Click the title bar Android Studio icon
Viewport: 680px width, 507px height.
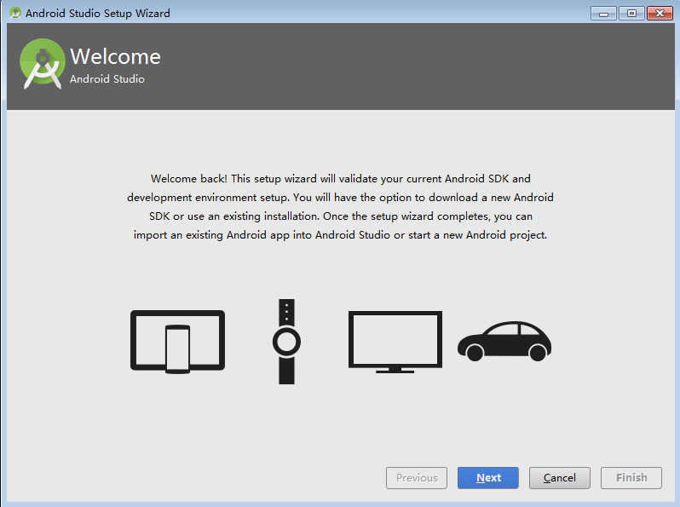[x=15, y=13]
